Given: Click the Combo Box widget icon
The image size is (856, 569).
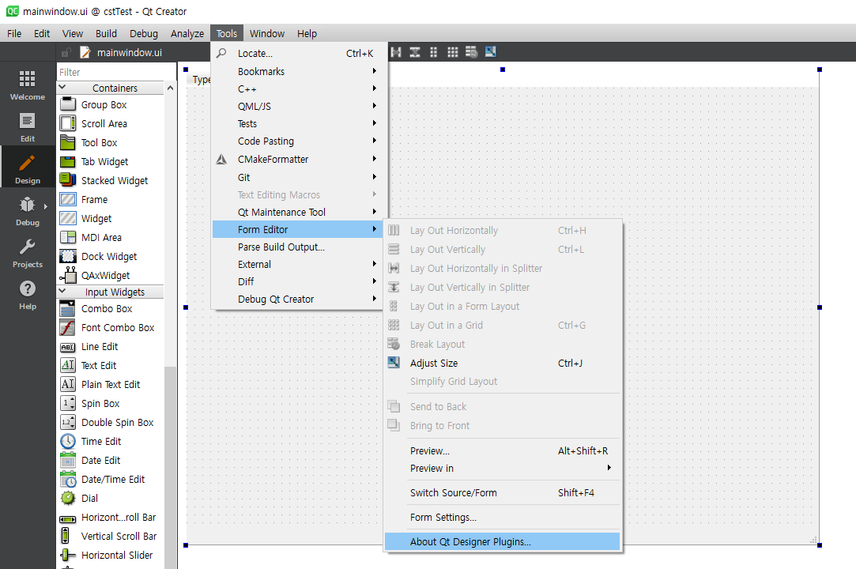Looking at the screenshot, I should coord(68,308).
